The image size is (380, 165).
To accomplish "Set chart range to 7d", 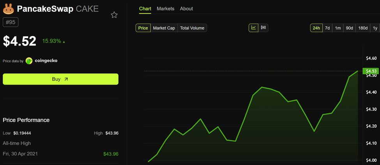I will [327, 28].
